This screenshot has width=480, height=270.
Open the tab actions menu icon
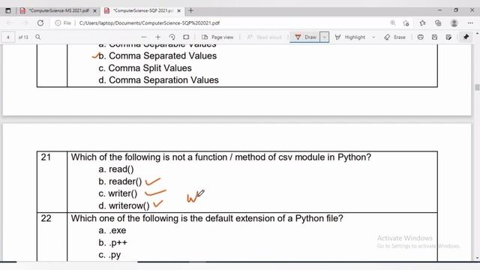(8, 10)
